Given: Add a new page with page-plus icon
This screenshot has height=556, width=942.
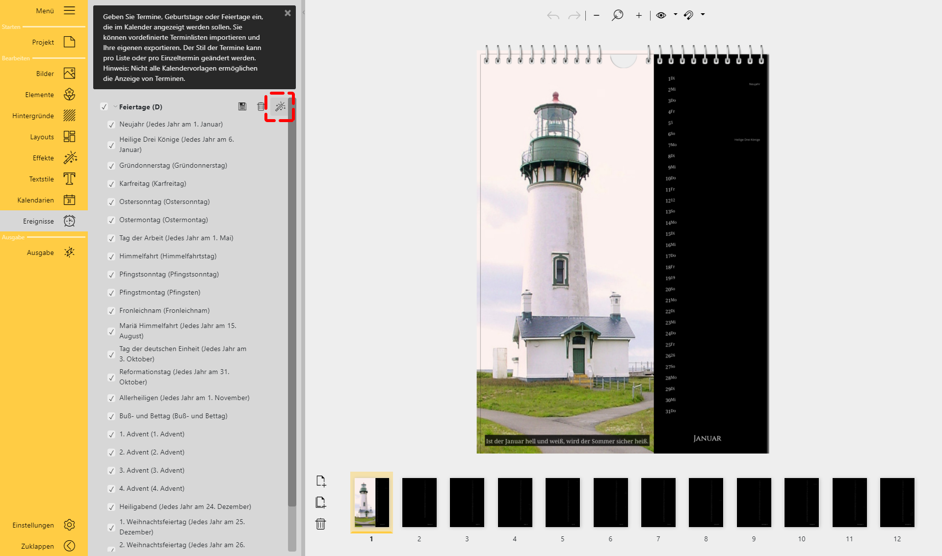Looking at the screenshot, I should click(x=321, y=481).
